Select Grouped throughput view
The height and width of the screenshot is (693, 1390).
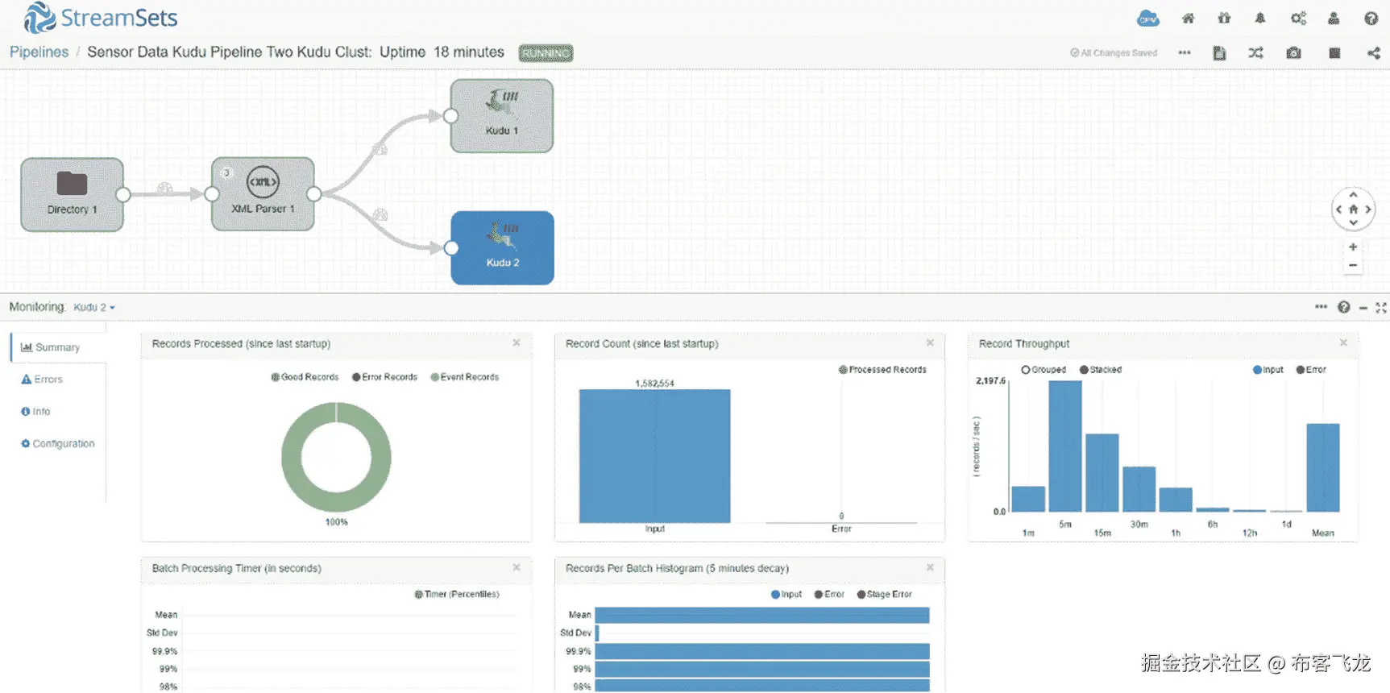[1044, 370]
